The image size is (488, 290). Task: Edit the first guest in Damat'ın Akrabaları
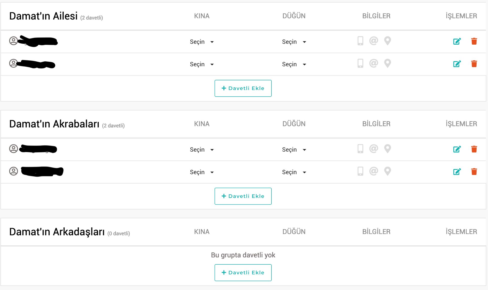457,149
